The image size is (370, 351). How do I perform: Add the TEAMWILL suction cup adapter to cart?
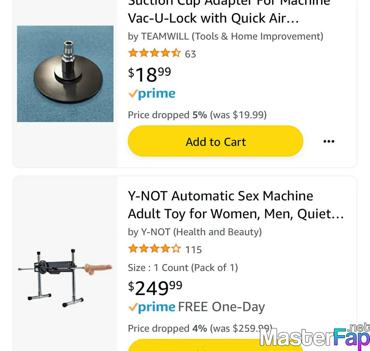pos(215,141)
